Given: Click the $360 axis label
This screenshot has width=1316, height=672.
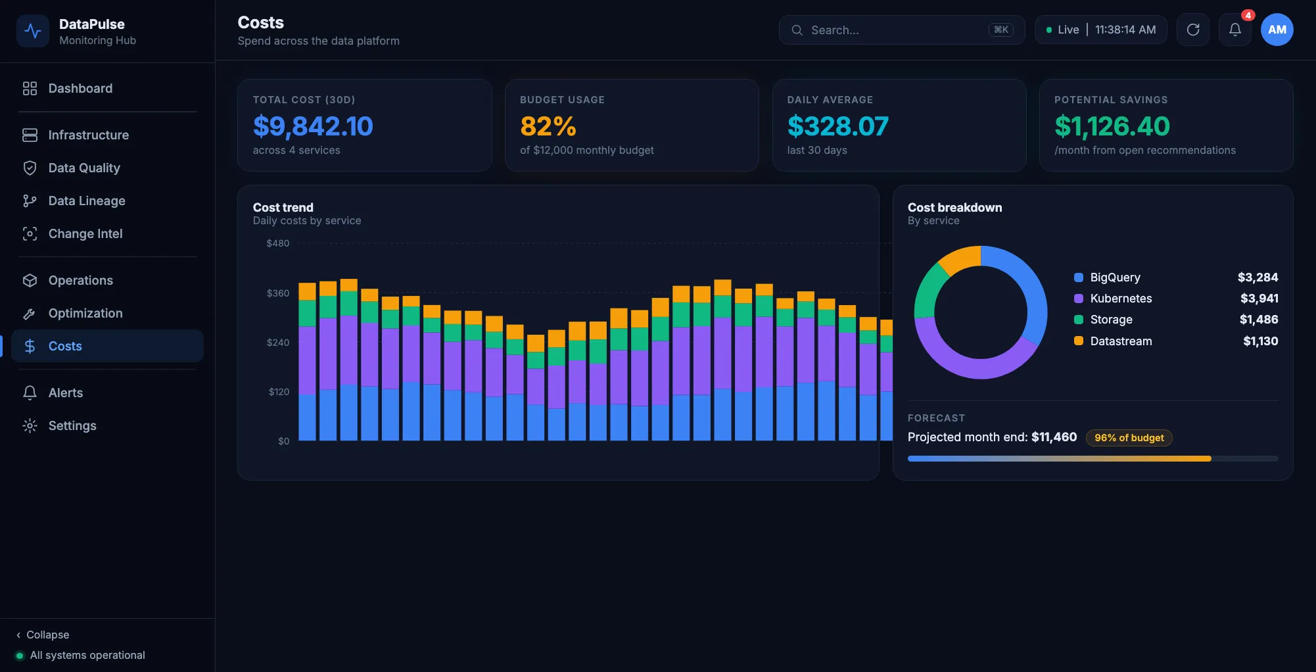Looking at the screenshot, I should tap(277, 293).
